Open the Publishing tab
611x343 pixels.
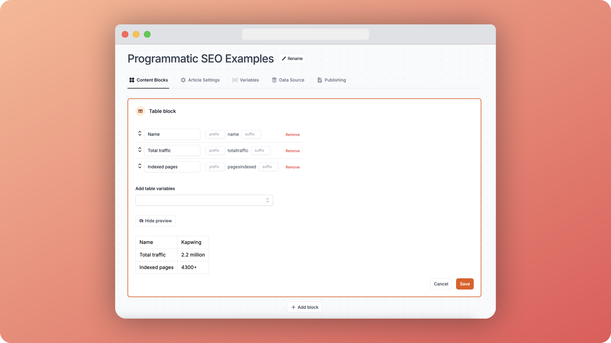click(332, 80)
